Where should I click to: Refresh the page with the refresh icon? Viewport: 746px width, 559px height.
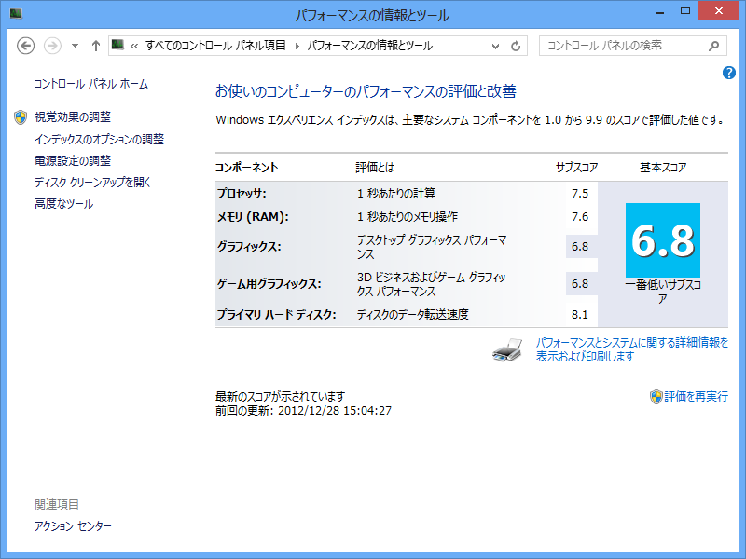pos(516,45)
